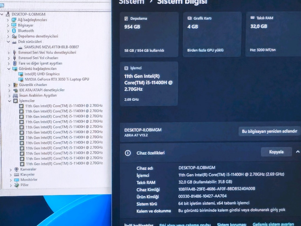Image resolution: width=301 pixels, height=226 pixels.
Task: Click the İnsan Arabirim Aygıtları icon
Action: [15, 96]
